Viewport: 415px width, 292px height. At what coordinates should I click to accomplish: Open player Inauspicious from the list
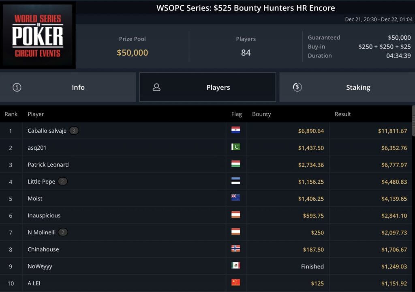point(44,215)
